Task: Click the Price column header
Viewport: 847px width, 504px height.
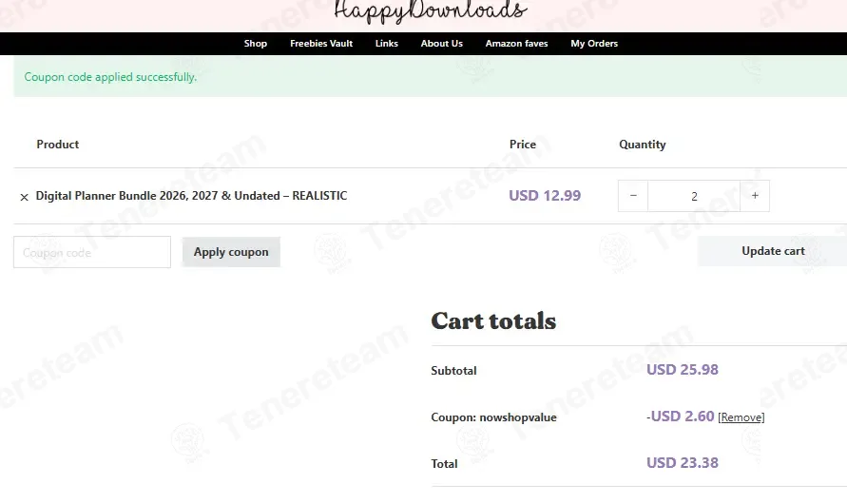Action: [x=522, y=145]
